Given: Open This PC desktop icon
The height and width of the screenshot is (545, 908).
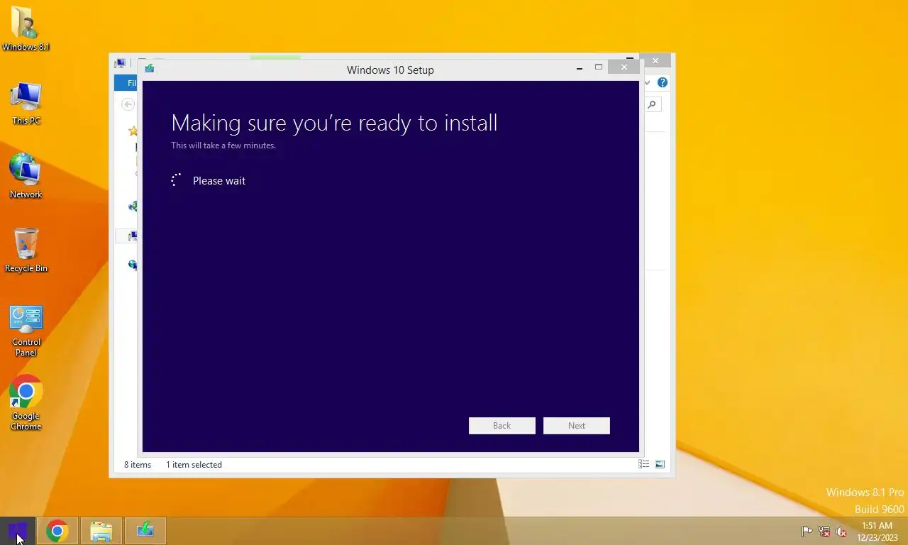Looking at the screenshot, I should 26,104.
